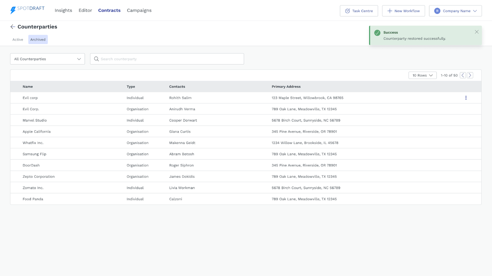This screenshot has height=276, width=492.
Task: Open the All Counterparties filter dropdown
Action: pos(47,59)
